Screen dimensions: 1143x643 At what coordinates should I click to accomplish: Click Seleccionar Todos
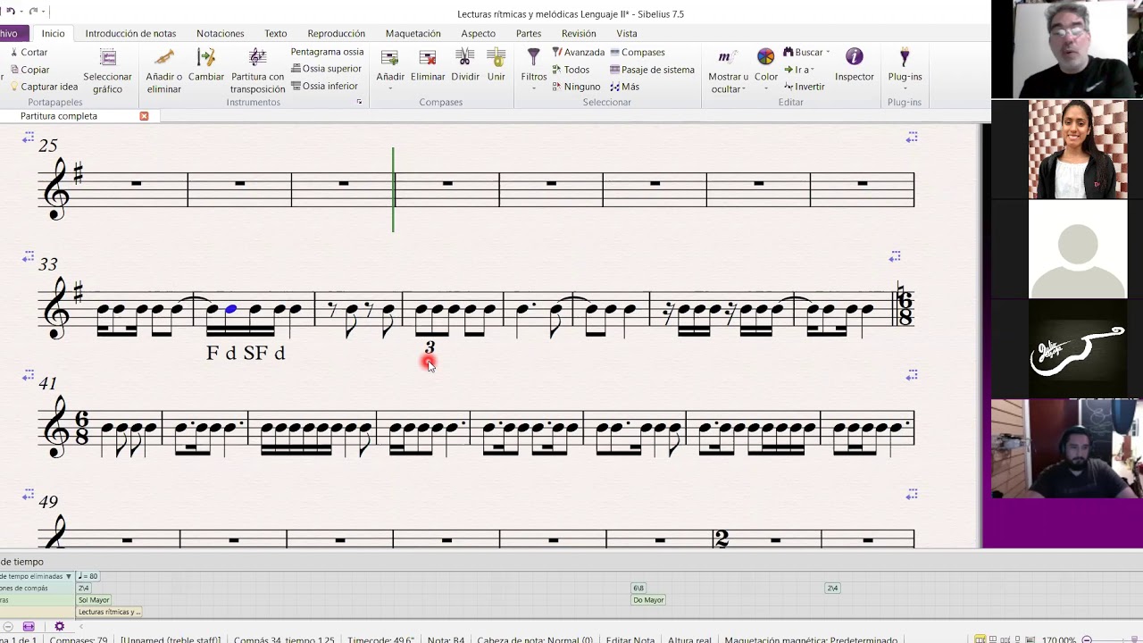[x=571, y=70]
